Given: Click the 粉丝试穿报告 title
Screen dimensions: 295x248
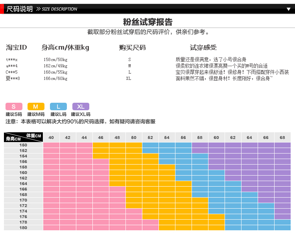Looking at the screenshot, I should 147,22.
